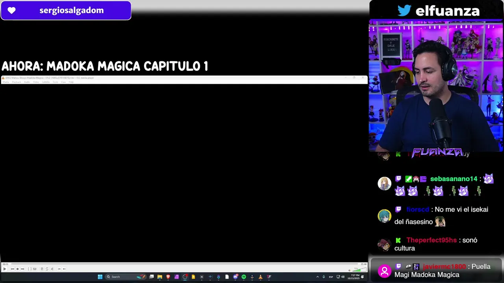Open the white document taskbar icon
The width and height of the screenshot is (504, 283).
click(x=227, y=277)
